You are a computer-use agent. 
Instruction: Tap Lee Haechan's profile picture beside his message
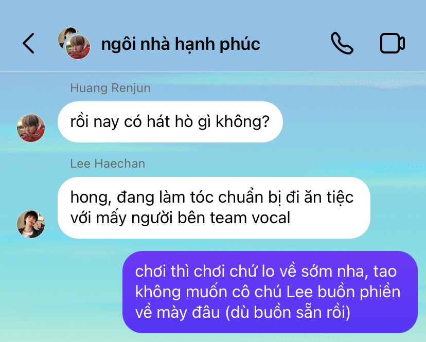(x=31, y=224)
